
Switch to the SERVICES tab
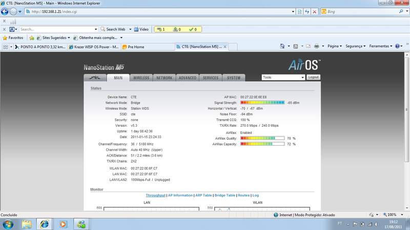tap(211, 78)
